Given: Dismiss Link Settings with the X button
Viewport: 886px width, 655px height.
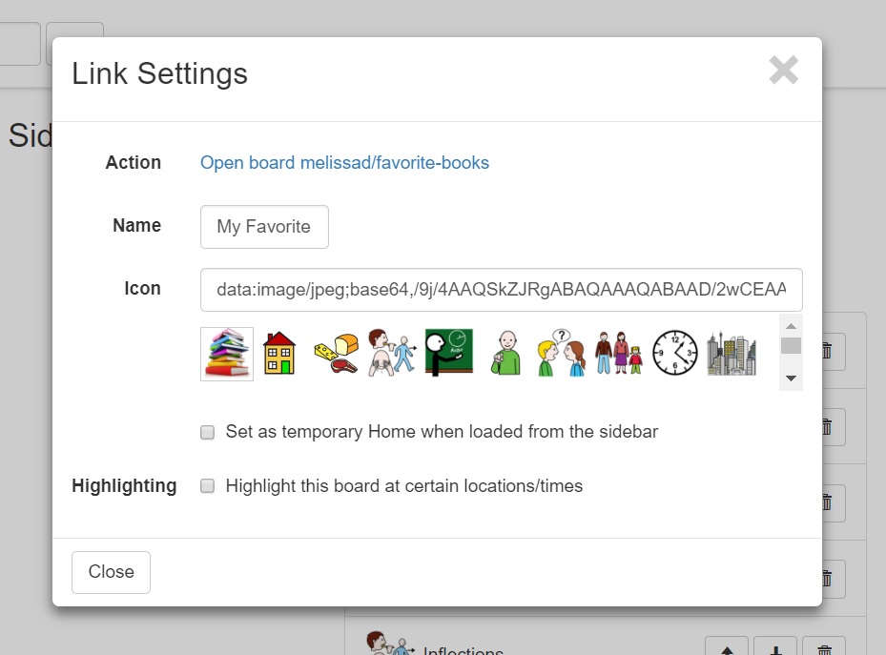Looking at the screenshot, I should tap(784, 70).
